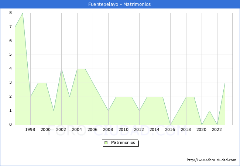240x166 pixels.
Task: Click the 2001 low data point at 1
Action: pyautogui.click(x=54, y=111)
